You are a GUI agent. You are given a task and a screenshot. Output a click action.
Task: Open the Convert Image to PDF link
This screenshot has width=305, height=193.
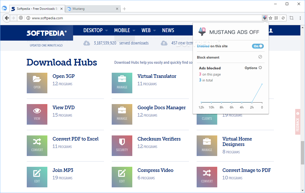(247, 170)
